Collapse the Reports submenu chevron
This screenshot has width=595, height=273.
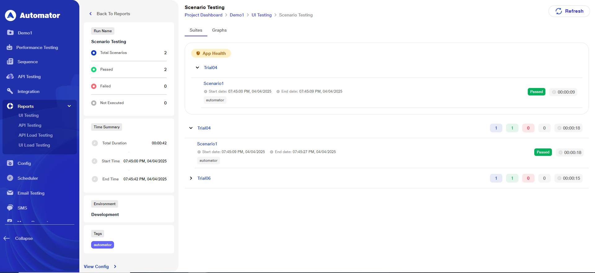pyautogui.click(x=69, y=106)
